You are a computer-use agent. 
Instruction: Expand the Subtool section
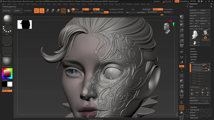[x=193, y=49]
